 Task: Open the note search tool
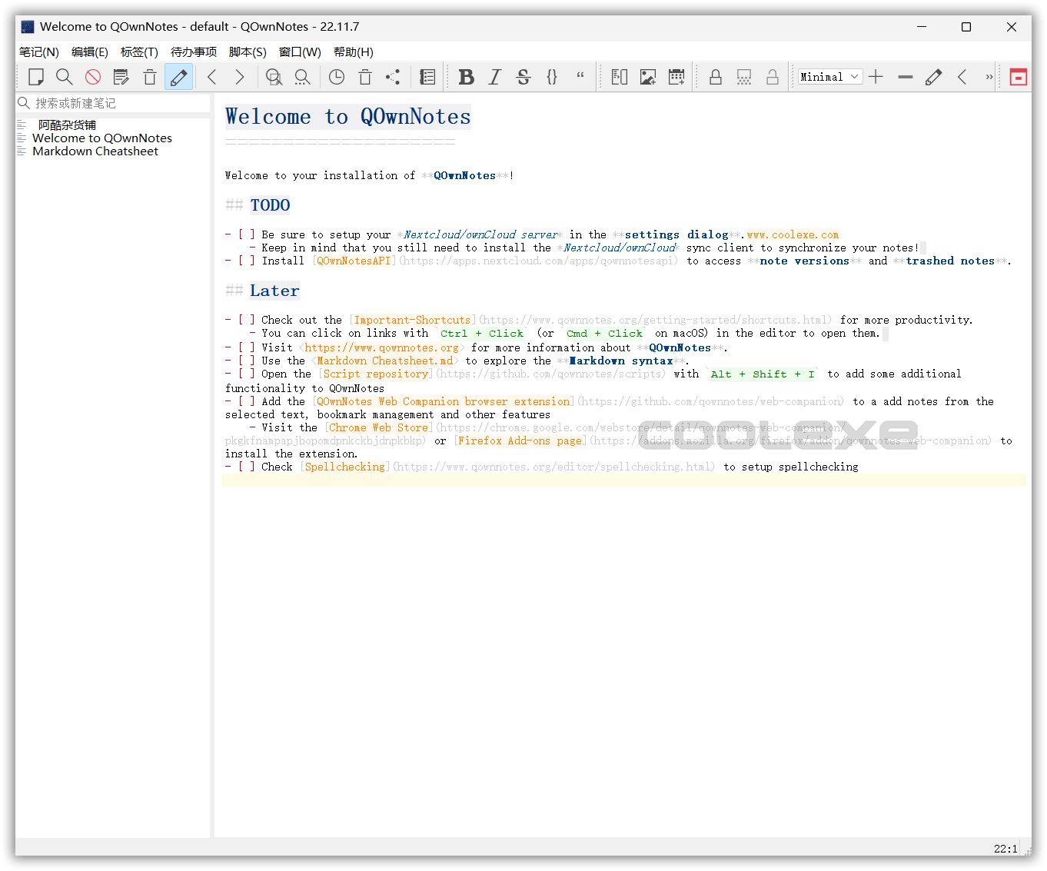(x=65, y=77)
